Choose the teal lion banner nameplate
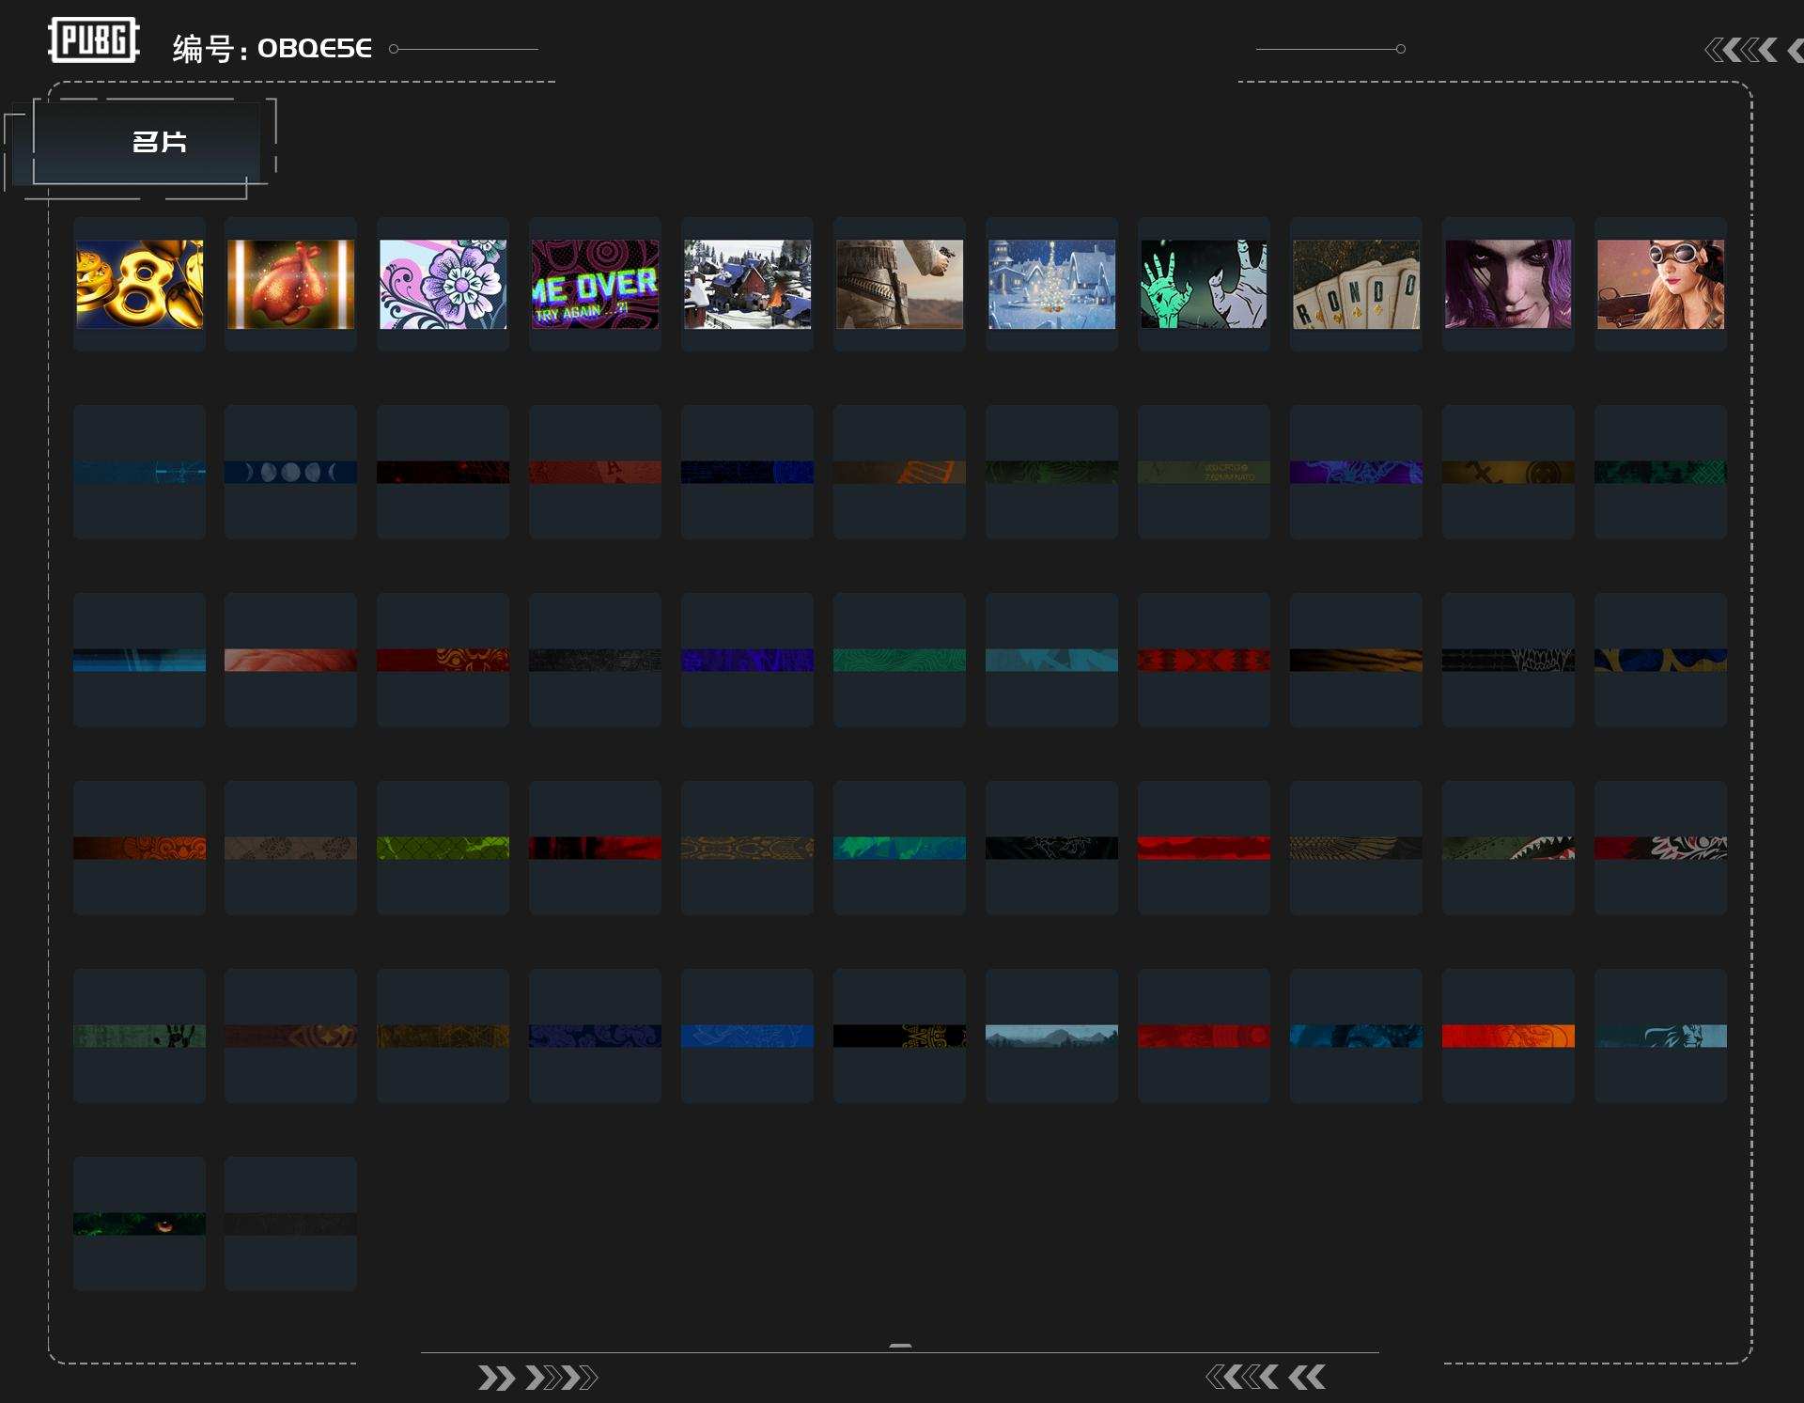Image resolution: width=1804 pixels, height=1403 pixels. [x=1660, y=1036]
